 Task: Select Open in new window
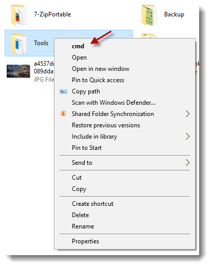[125, 69]
